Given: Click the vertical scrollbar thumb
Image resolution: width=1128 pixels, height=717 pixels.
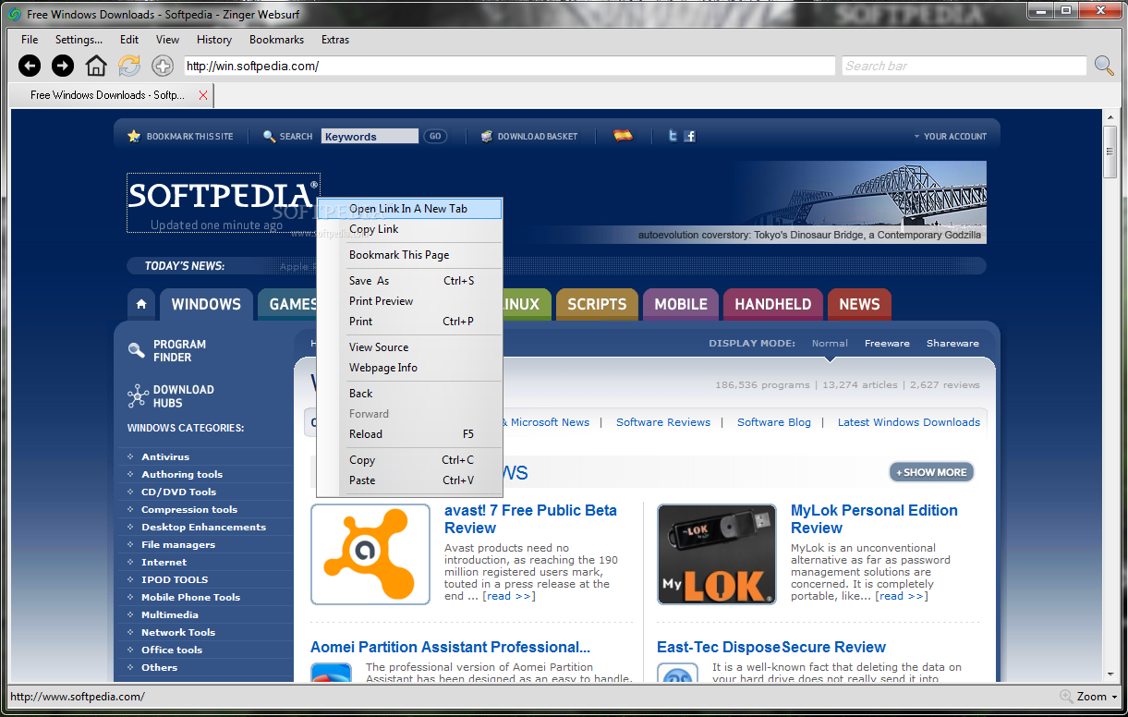Looking at the screenshot, I should pyautogui.click(x=1111, y=150).
